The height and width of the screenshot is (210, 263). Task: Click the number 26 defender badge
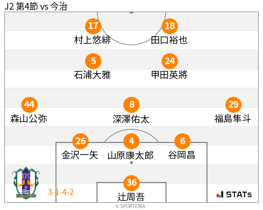point(81,141)
